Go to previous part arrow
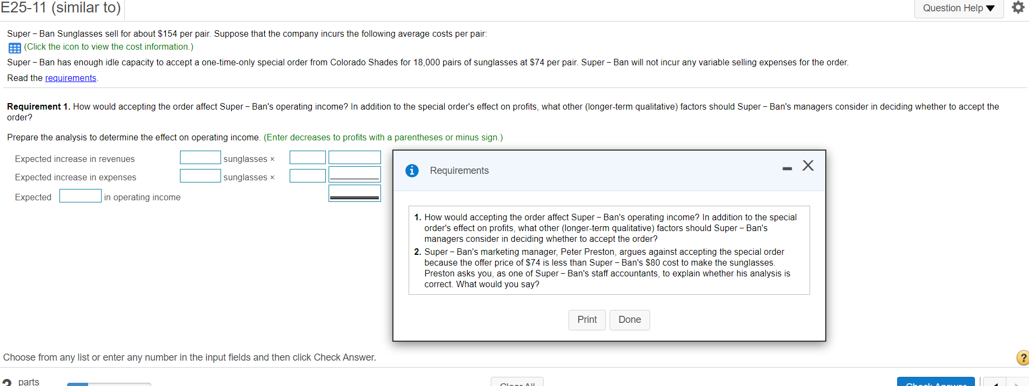 (x=994, y=382)
